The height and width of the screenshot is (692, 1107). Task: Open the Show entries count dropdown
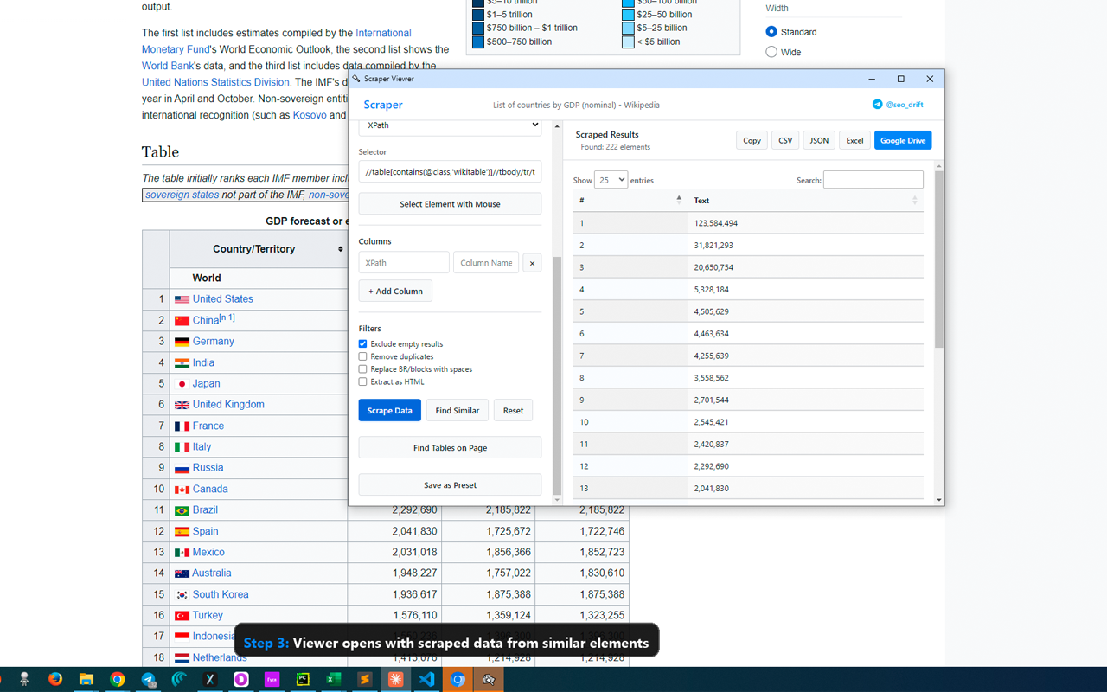[x=610, y=180]
